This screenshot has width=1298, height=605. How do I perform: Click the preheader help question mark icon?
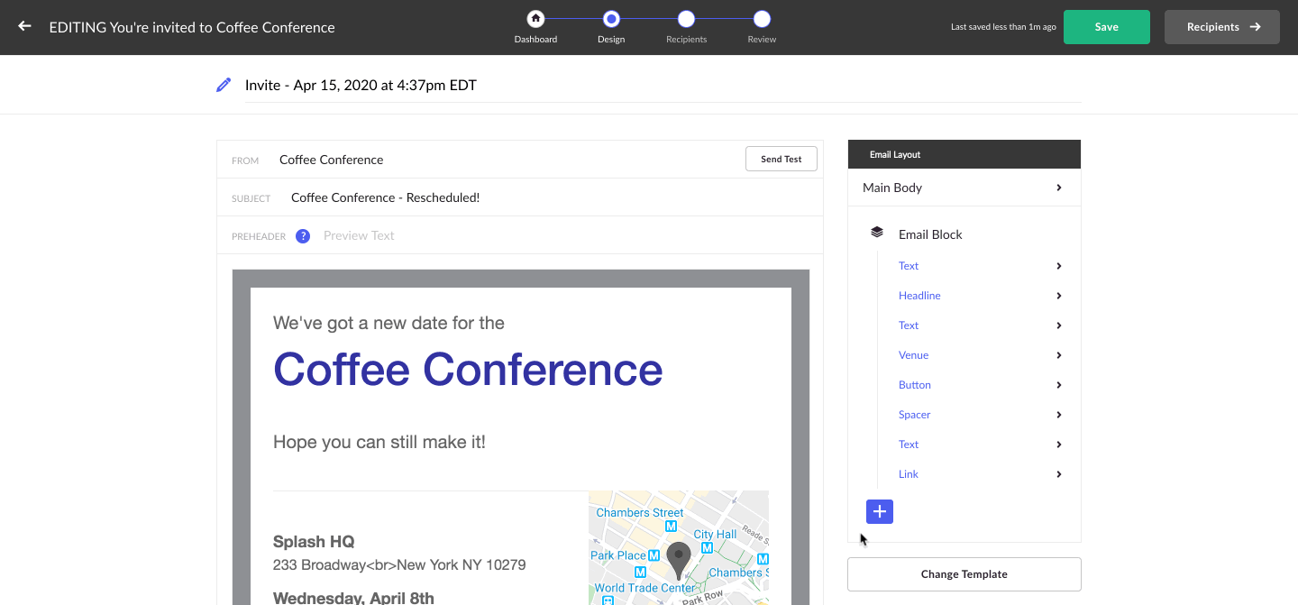303,236
